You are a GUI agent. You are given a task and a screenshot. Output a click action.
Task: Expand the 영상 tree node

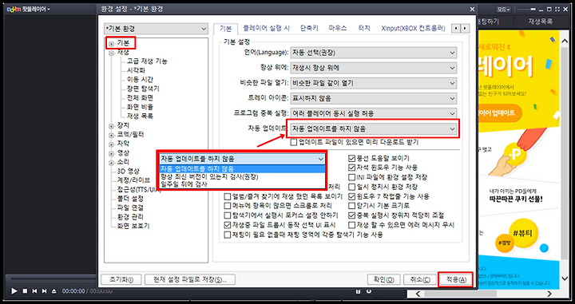click(112, 154)
